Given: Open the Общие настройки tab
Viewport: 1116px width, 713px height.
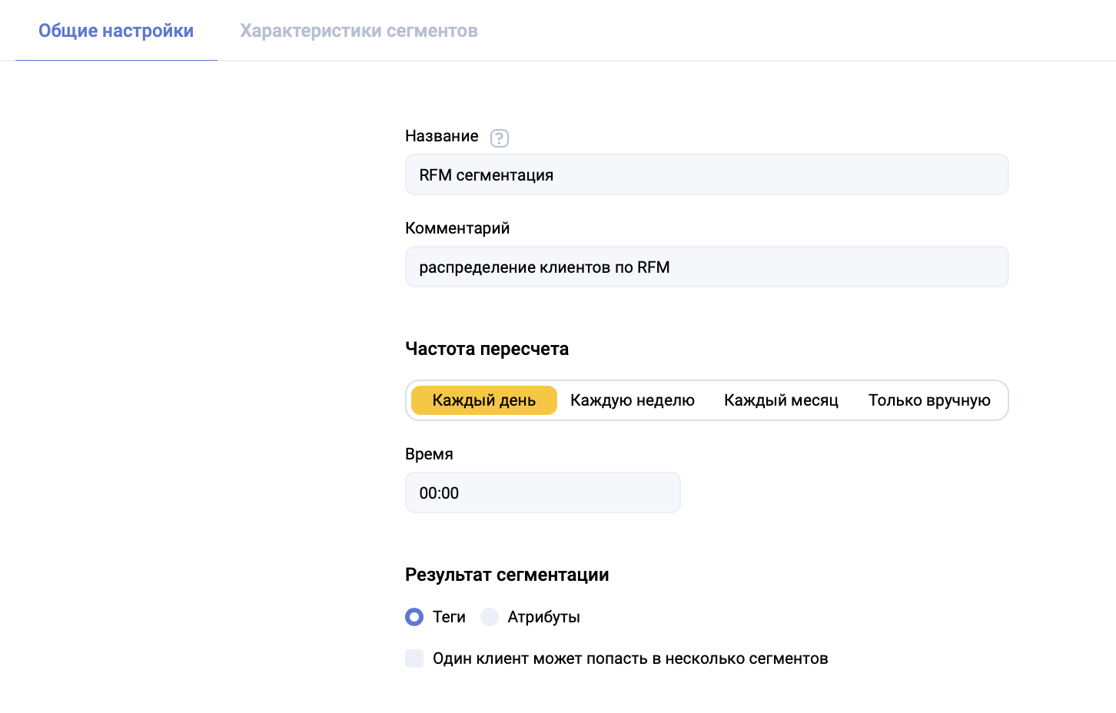Looking at the screenshot, I should pyautogui.click(x=116, y=31).
